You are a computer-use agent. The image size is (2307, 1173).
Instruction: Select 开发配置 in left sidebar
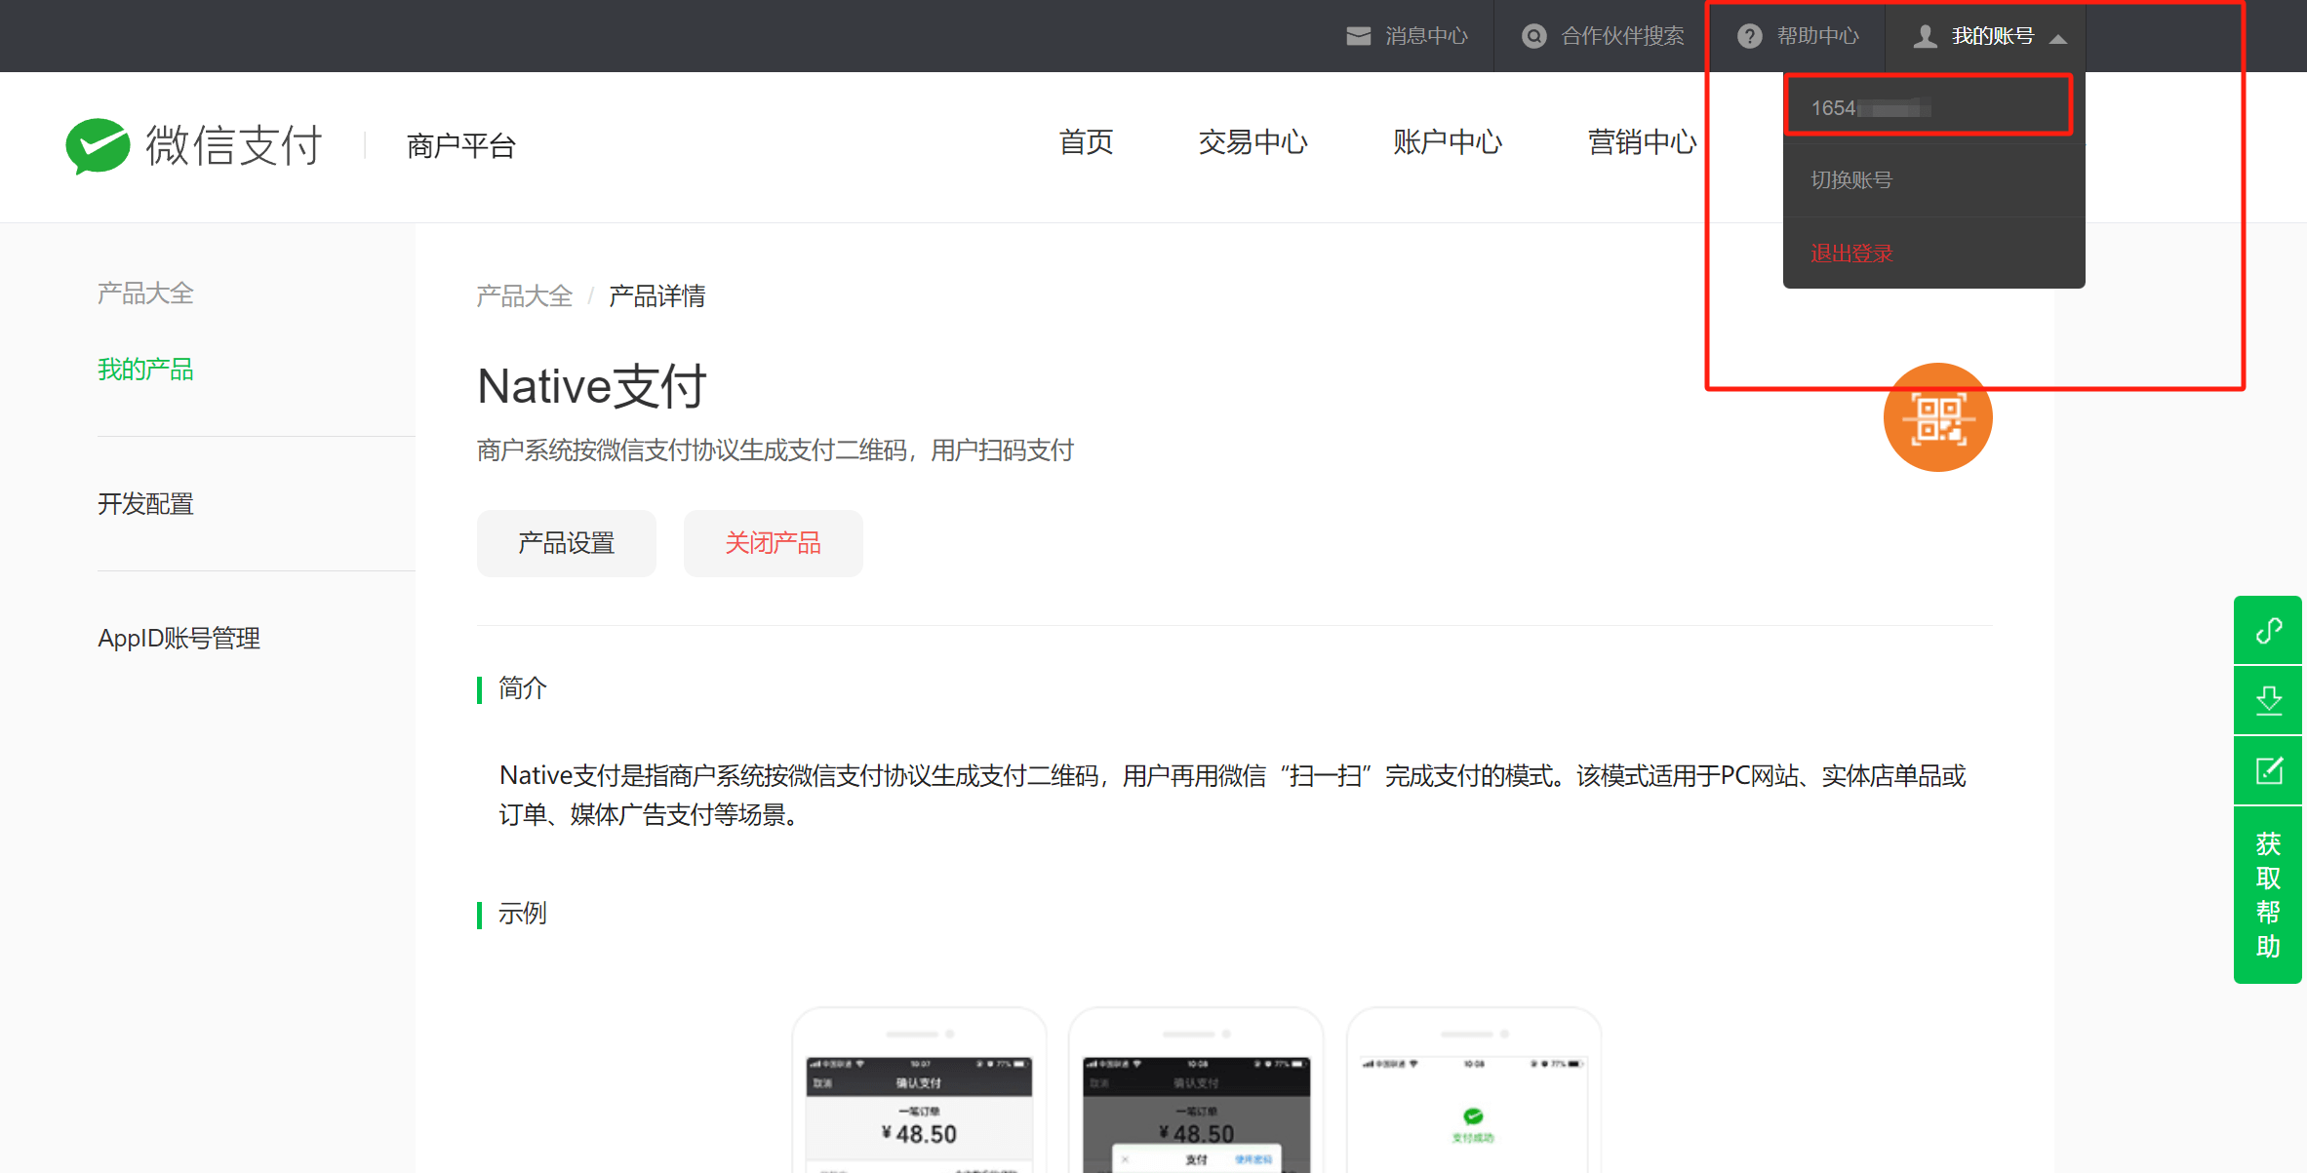pos(145,503)
